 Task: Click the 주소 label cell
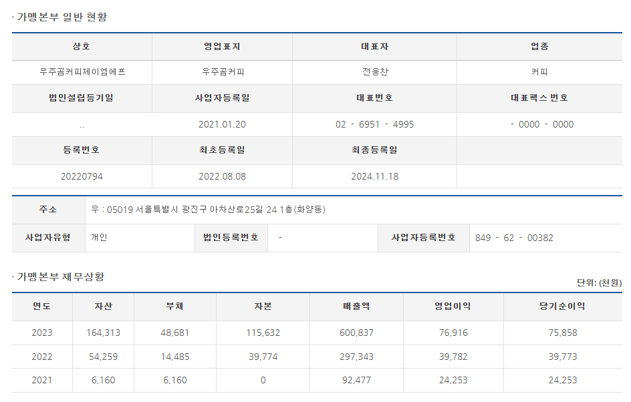coord(48,210)
